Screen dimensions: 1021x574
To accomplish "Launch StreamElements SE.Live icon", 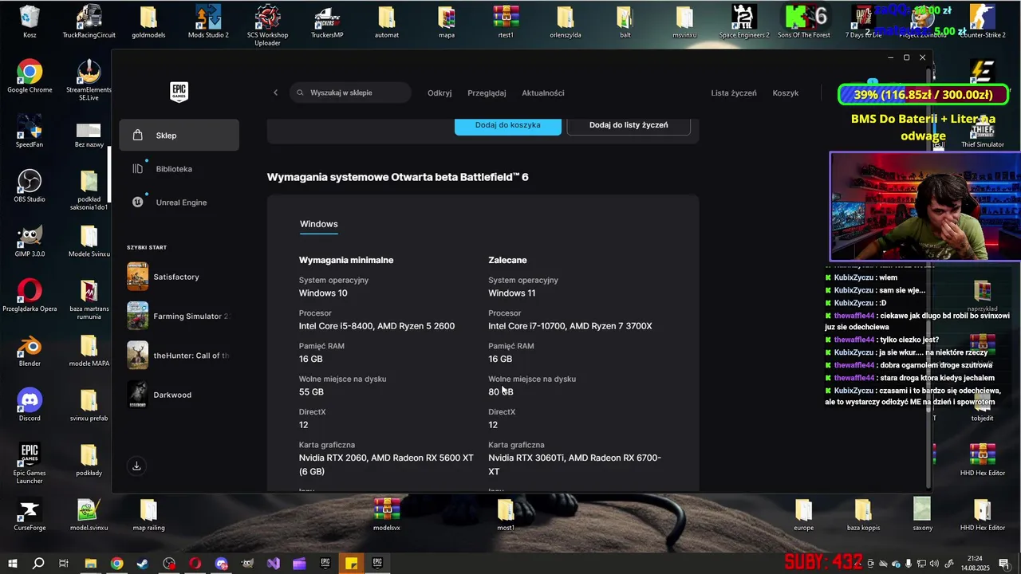I will coord(89,81).
